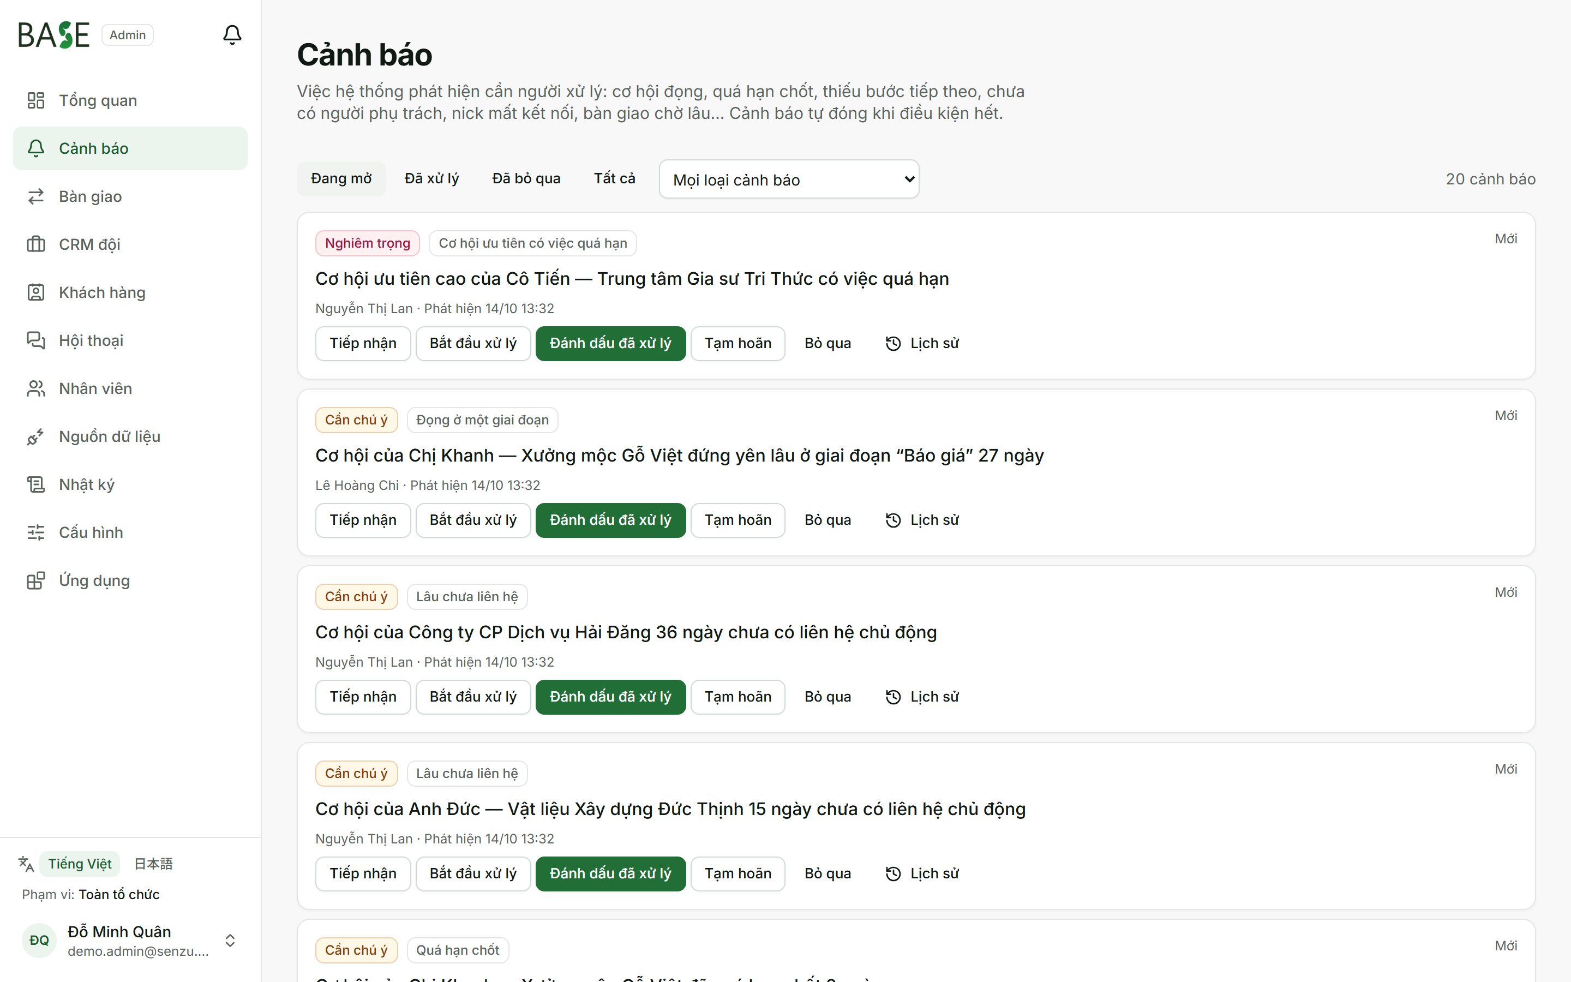Click the Admin role badge
The height and width of the screenshot is (982, 1571).
click(x=127, y=35)
